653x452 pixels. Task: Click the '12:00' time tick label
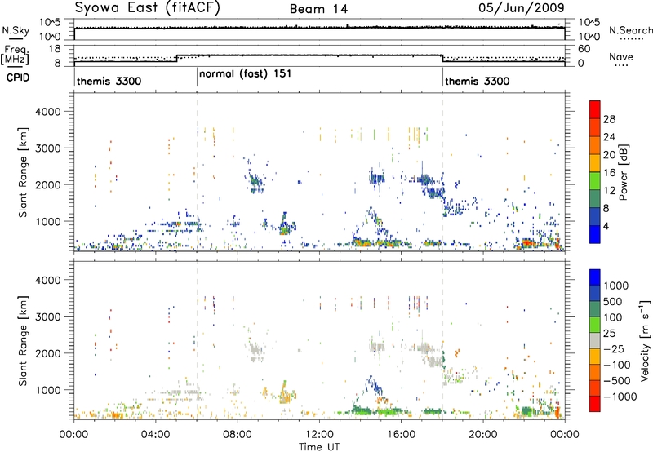(x=319, y=435)
